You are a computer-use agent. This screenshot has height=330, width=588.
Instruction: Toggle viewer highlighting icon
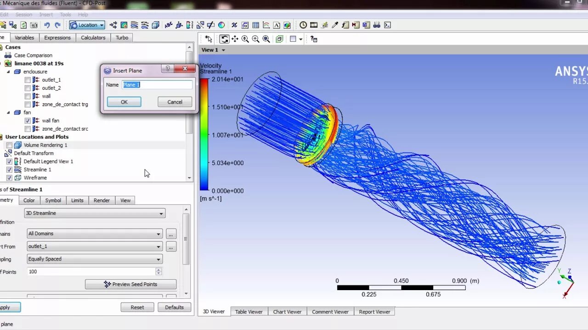[x=279, y=39]
